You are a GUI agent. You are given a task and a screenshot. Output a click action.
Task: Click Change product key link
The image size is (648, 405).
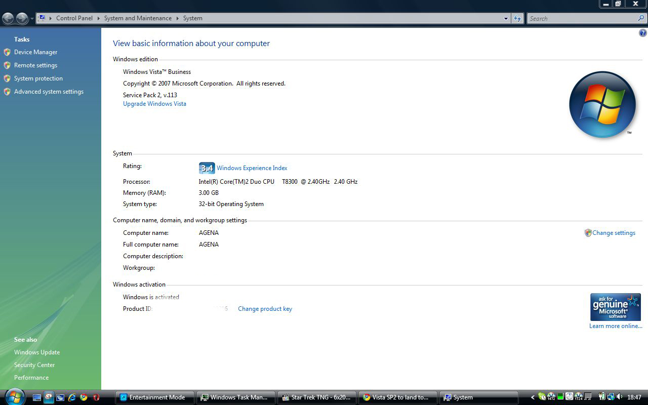tap(265, 309)
